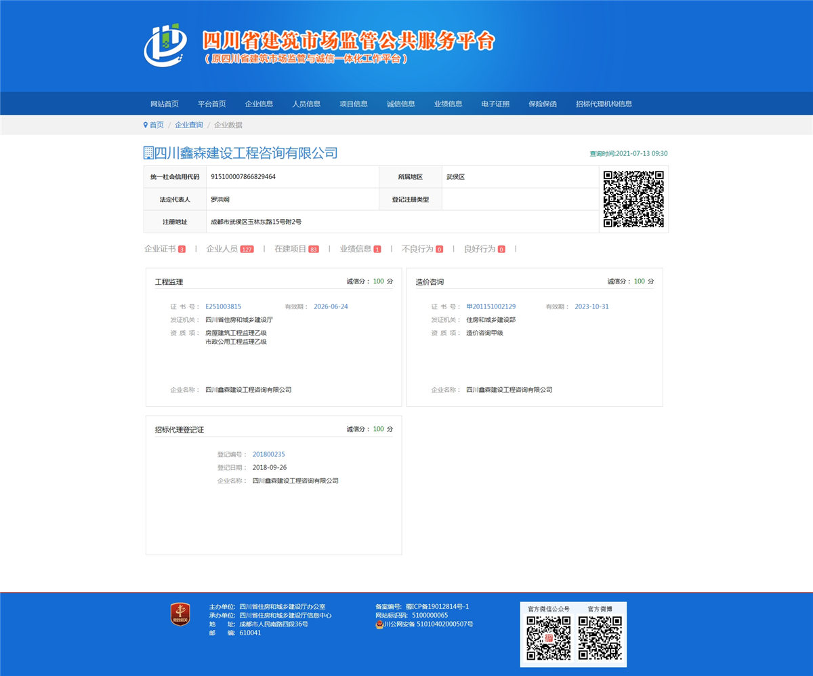Click the platform logo in the header
This screenshot has height=676, width=813.
point(165,44)
